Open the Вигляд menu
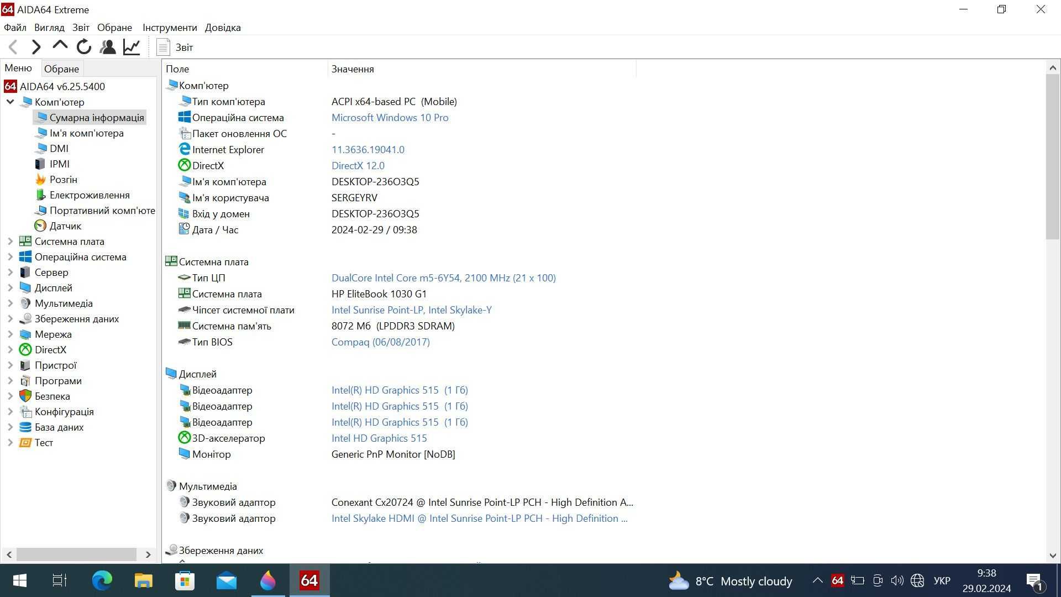The height and width of the screenshot is (597, 1061). tap(49, 27)
